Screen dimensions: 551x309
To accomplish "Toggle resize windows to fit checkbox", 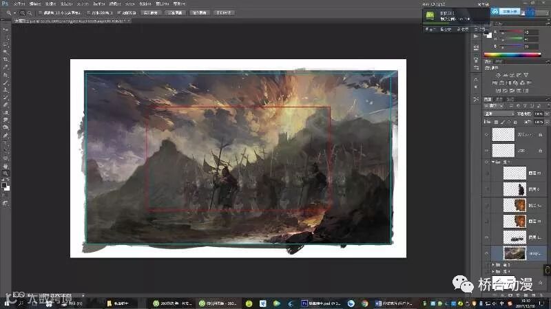I will [x=41, y=13].
